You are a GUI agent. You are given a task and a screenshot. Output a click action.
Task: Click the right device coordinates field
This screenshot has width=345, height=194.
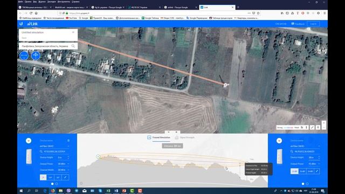click(x=305, y=151)
